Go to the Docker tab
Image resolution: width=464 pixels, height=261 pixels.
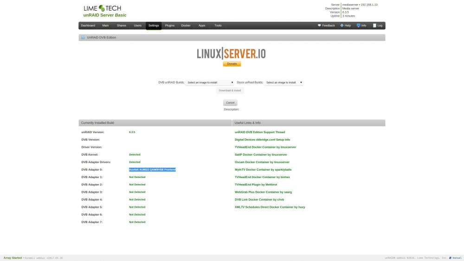coord(186,25)
